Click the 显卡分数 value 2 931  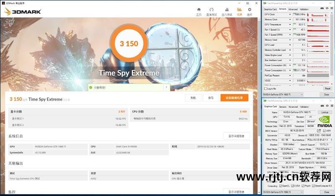(x=122, y=111)
